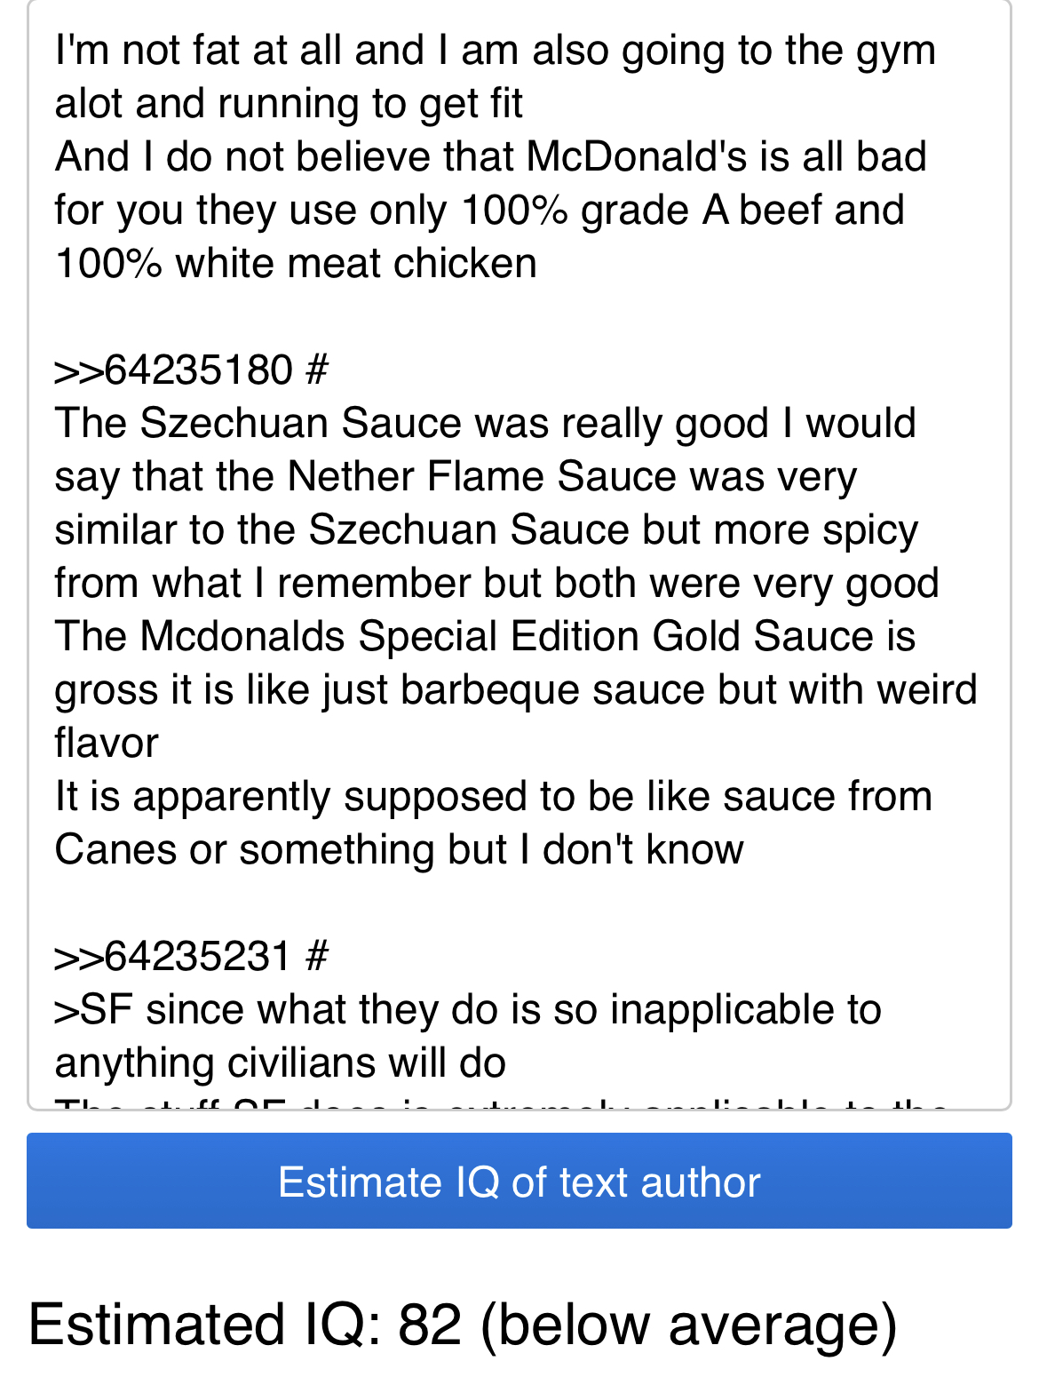Click the single word "flavor" line
This screenshot has height=1393, width=1039.
[x=107, y=744]
